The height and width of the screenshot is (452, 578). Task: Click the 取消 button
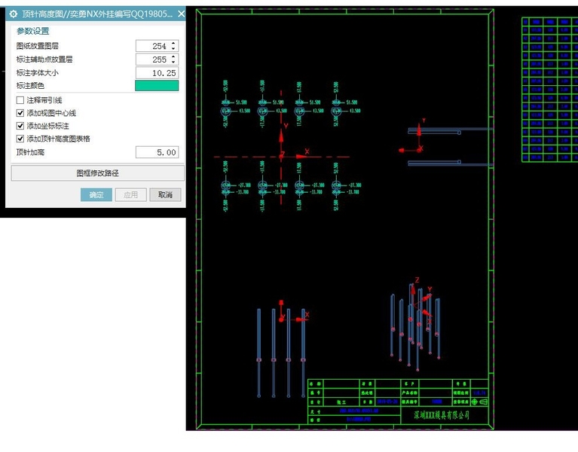click(165, 194)
